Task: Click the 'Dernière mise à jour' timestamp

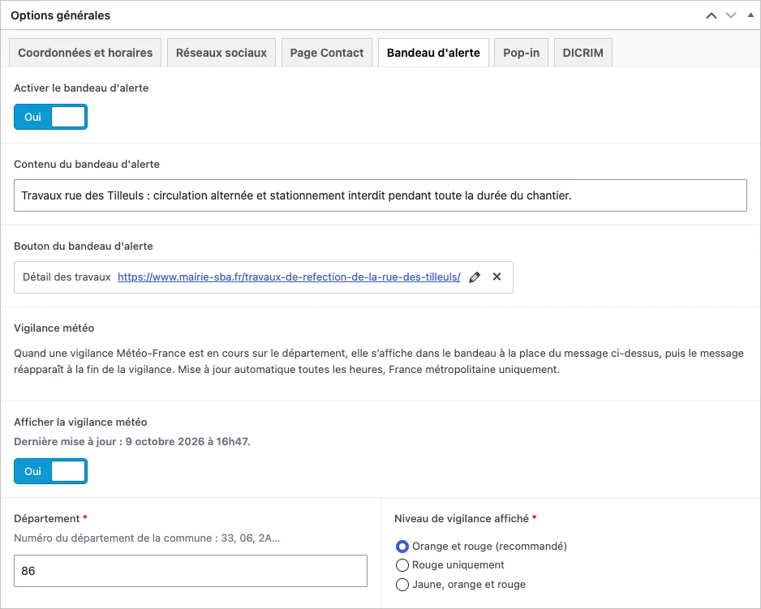Action: coord(132,442)
